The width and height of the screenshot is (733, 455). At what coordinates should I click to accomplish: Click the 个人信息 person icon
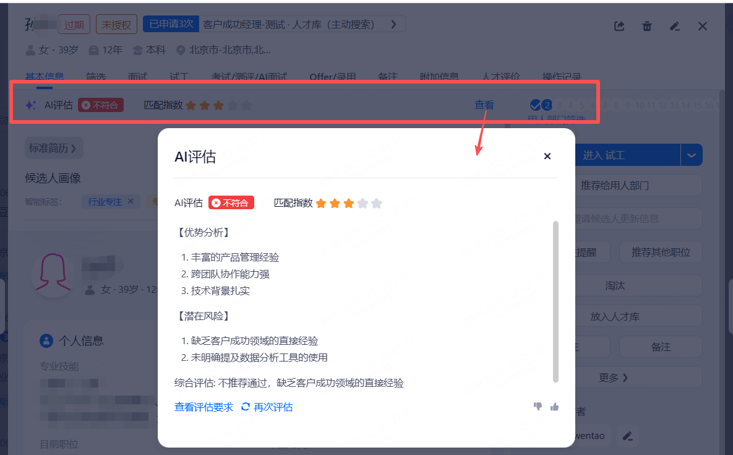(46, 340)
